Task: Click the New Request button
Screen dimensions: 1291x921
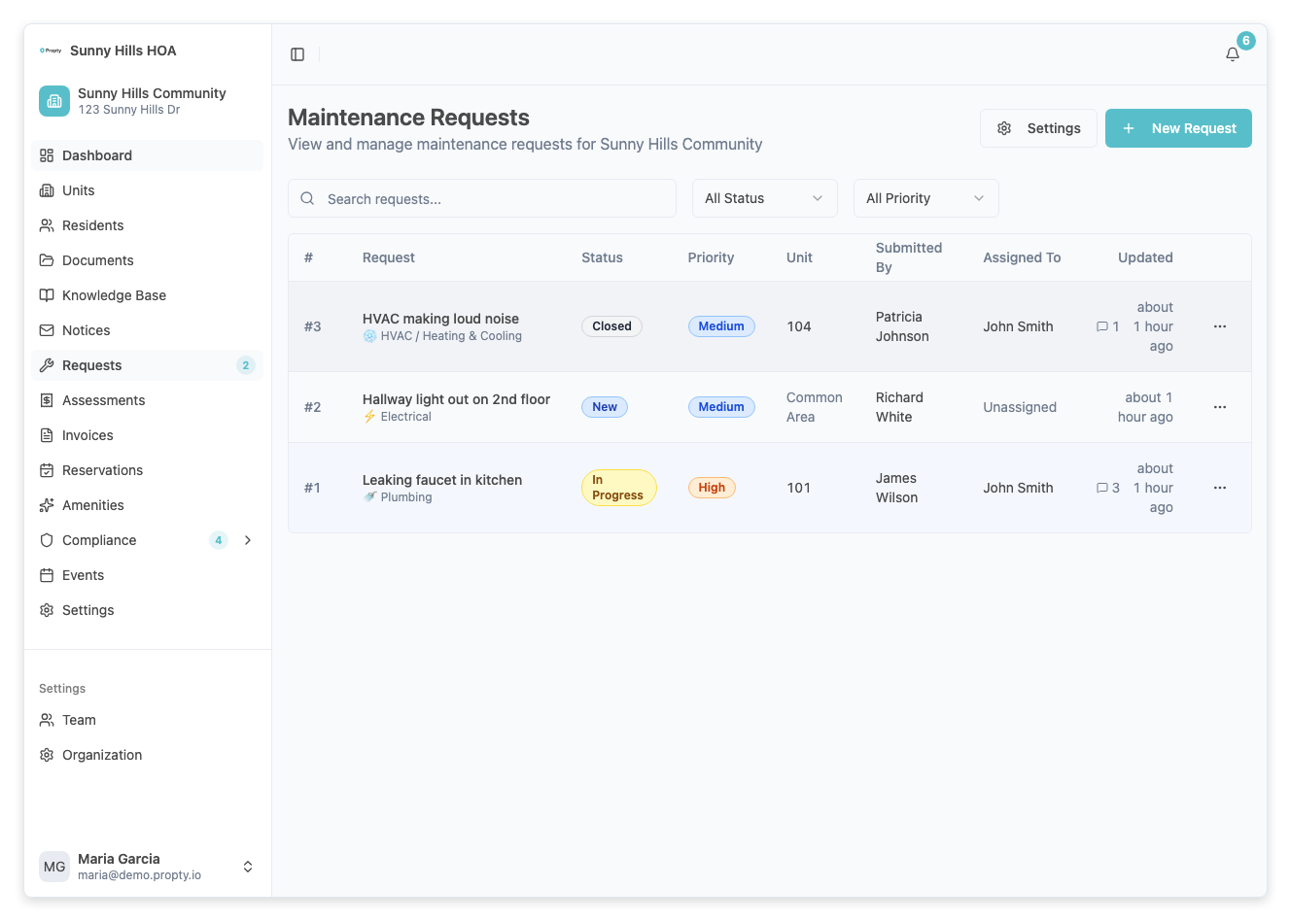Action: point(1177,127)
